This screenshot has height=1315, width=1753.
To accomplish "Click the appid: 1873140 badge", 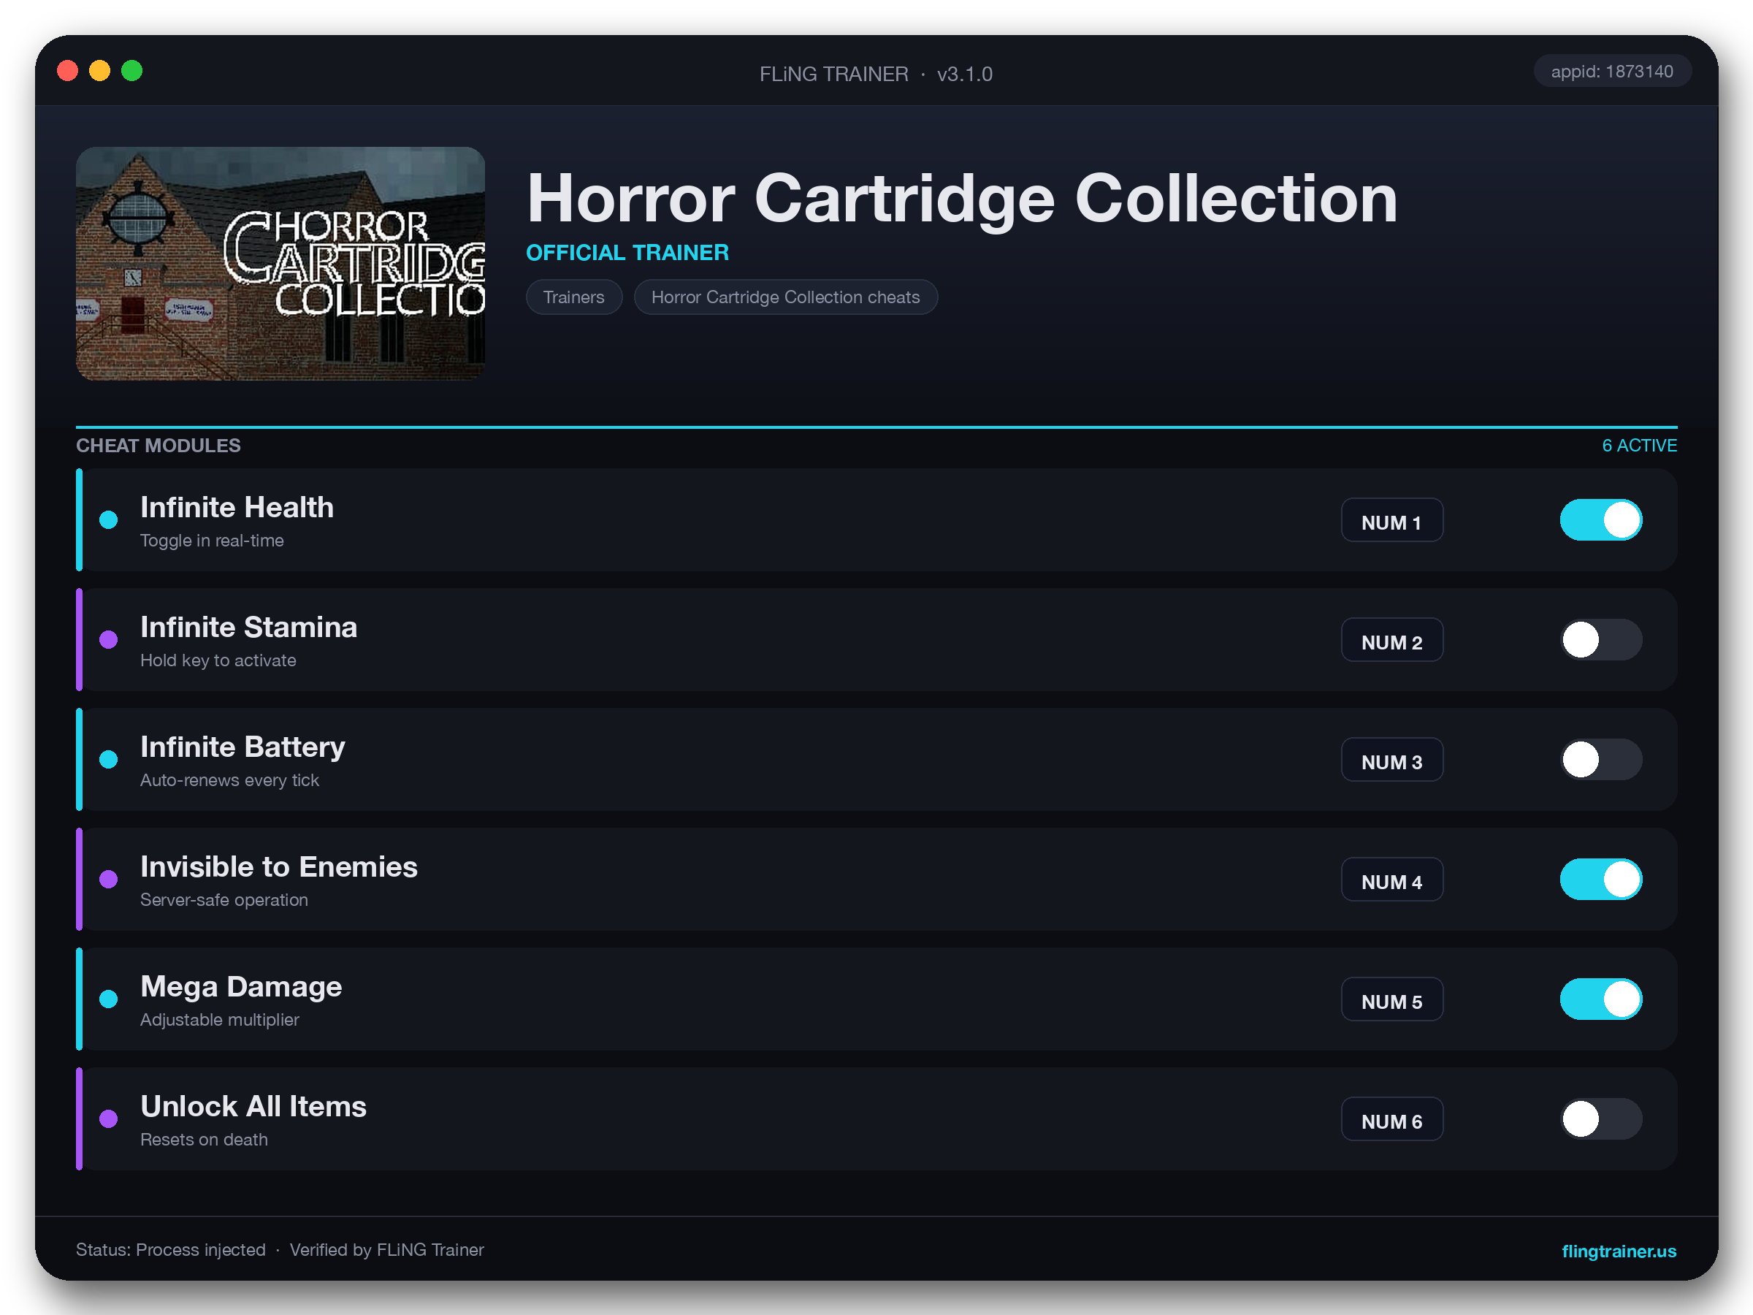I will coord(1612,72).
